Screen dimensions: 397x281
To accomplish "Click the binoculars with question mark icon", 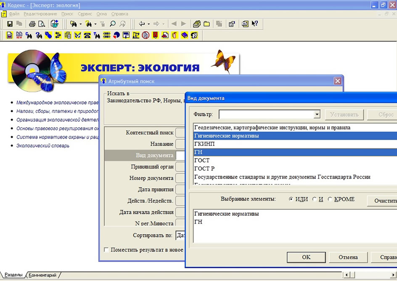I will [88, 24].
